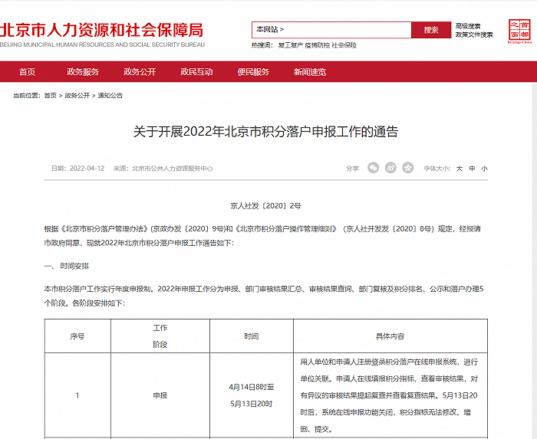Set font size to 大 (large)
This screenshot has height=439, width=537.
pyautogui.click(x=460, y=169)
